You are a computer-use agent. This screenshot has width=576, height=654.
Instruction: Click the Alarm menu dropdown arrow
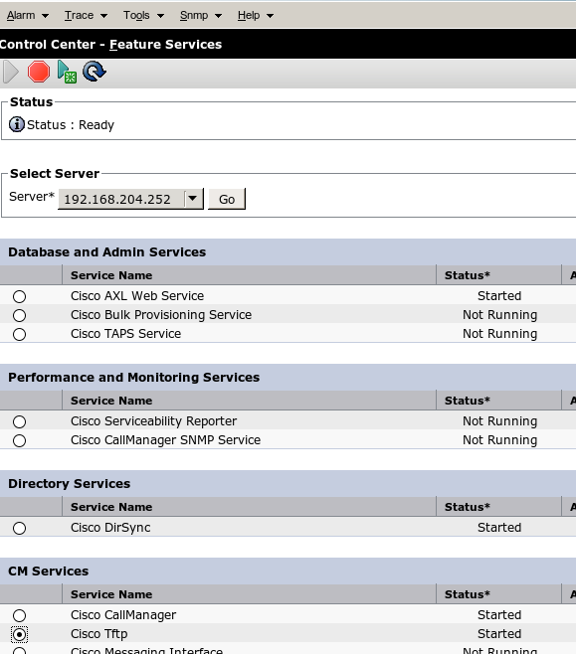tap(45, 16)
